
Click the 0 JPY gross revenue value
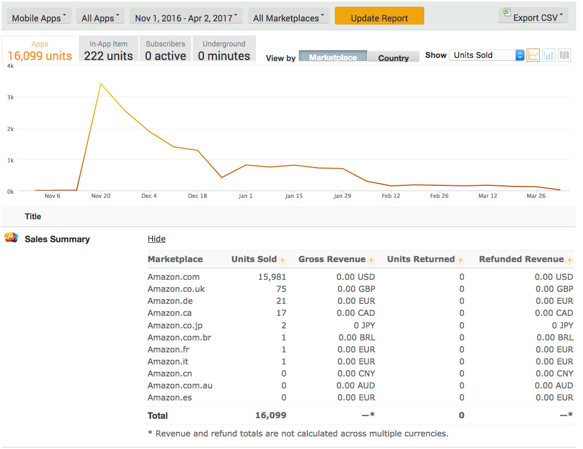(365, 325)
